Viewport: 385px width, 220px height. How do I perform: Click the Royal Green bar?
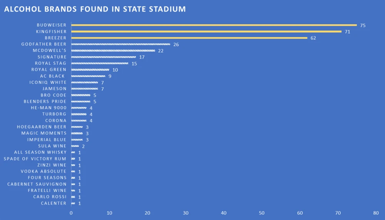coord(90,70)
